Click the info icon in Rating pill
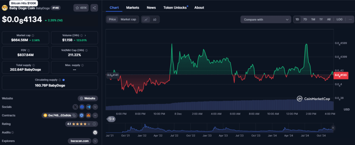The height and width of the screenshot is (145, 355). pos(94,124)
